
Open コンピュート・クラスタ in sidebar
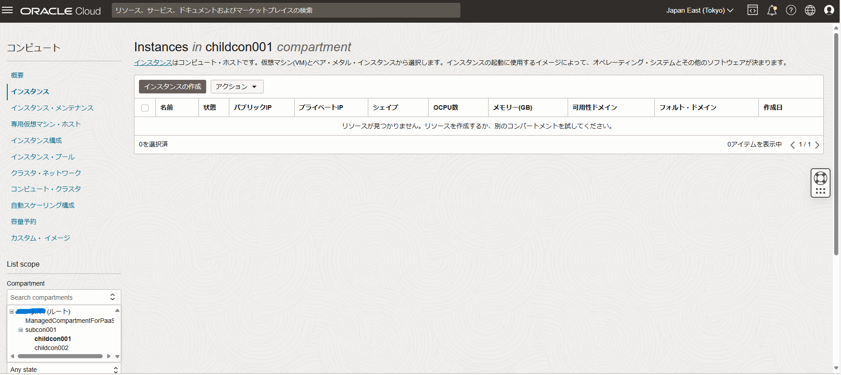46,189
